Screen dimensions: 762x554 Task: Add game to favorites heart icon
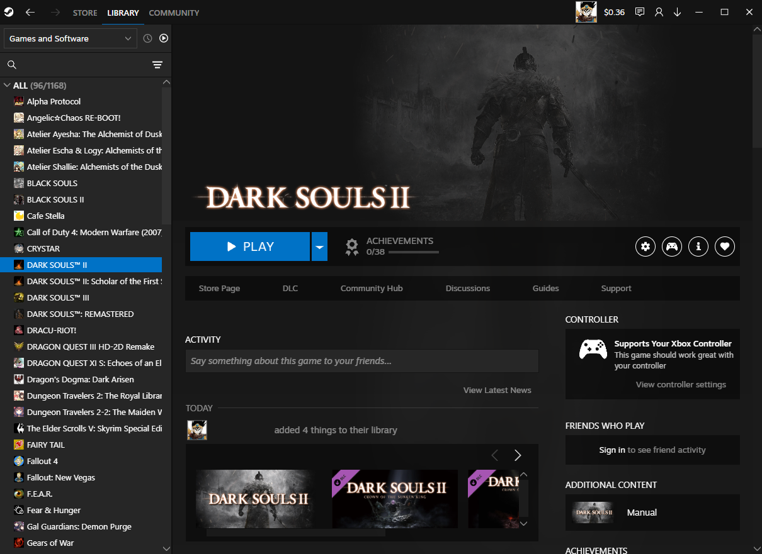coord(725,247)
